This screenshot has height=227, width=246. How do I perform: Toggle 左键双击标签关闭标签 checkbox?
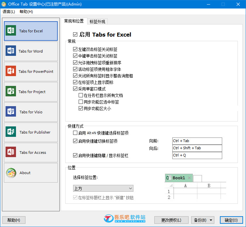[x=75, y=49]
